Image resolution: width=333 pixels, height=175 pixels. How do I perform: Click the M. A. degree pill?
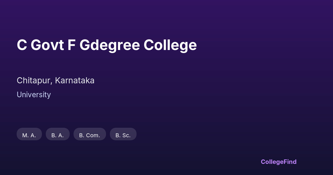(x=29, y=134)
